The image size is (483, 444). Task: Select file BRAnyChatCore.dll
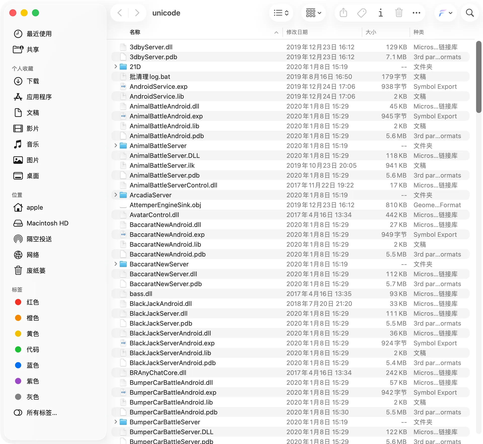tap(291, 373)
